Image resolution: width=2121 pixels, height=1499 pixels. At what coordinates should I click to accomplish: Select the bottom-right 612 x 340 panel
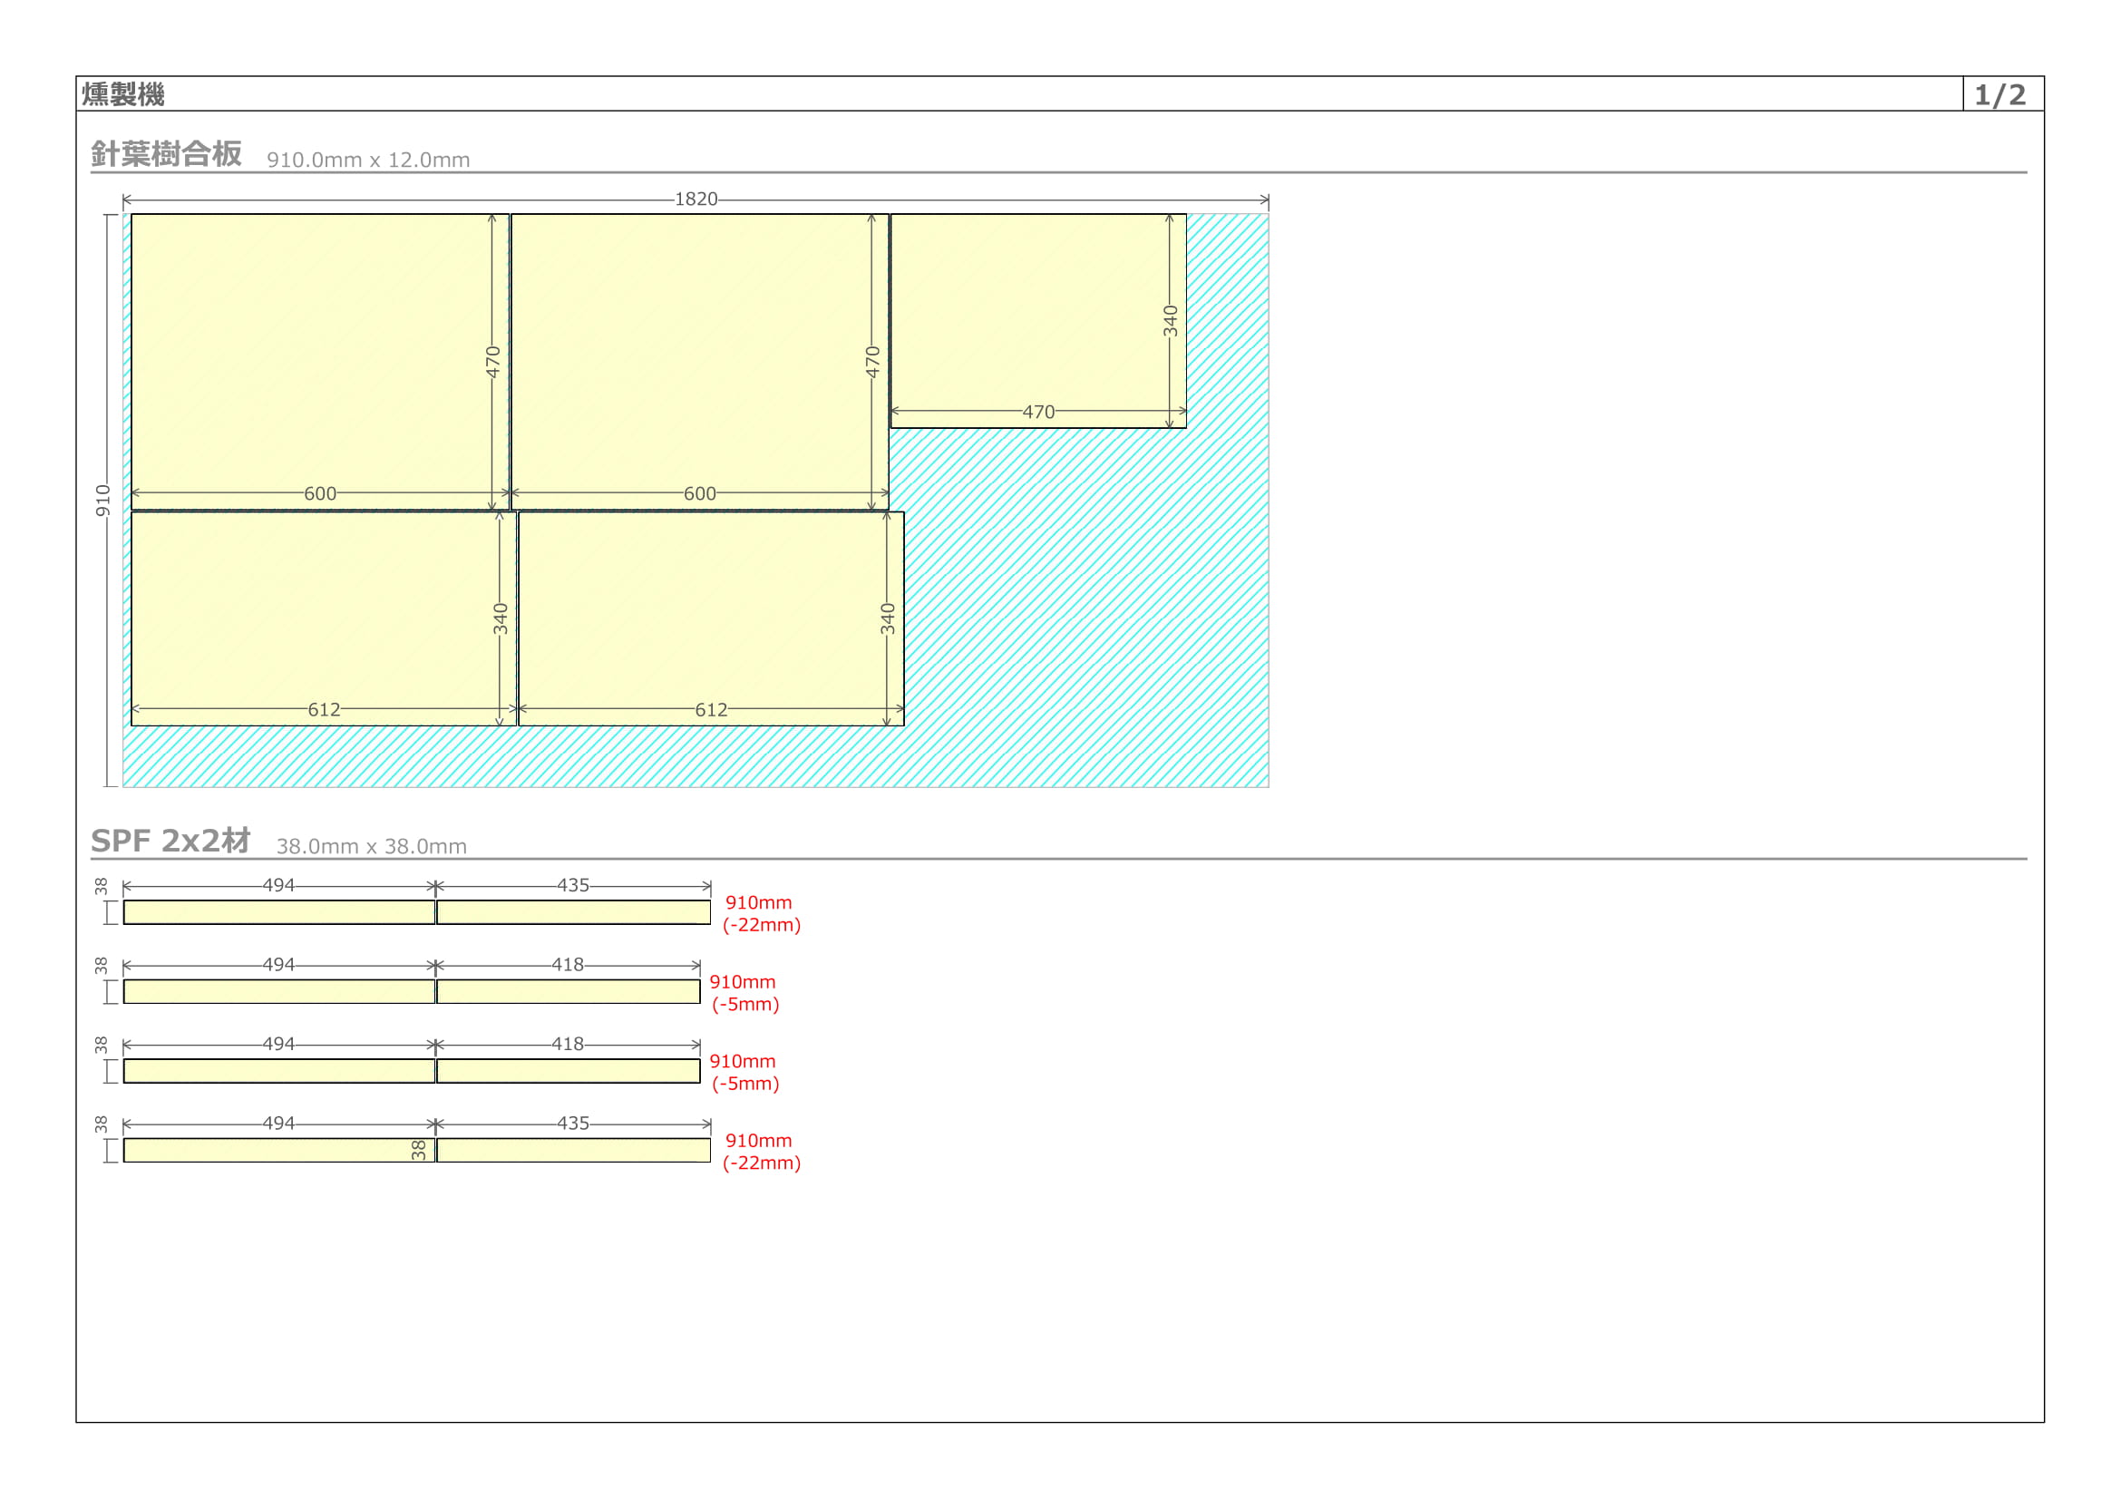coord(711,618)
